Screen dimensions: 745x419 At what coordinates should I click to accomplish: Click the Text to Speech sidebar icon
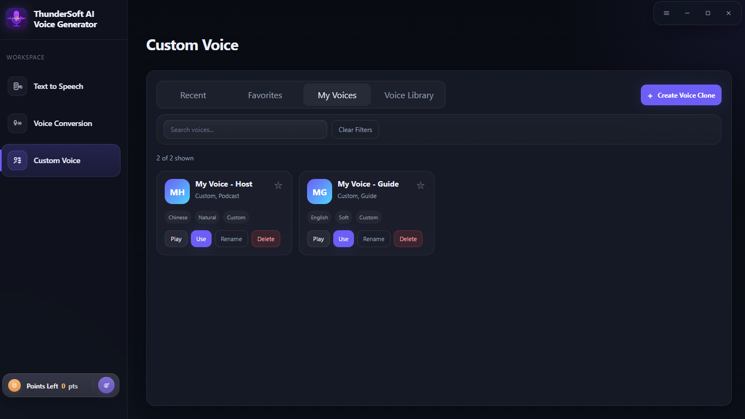tap(17, 86)
